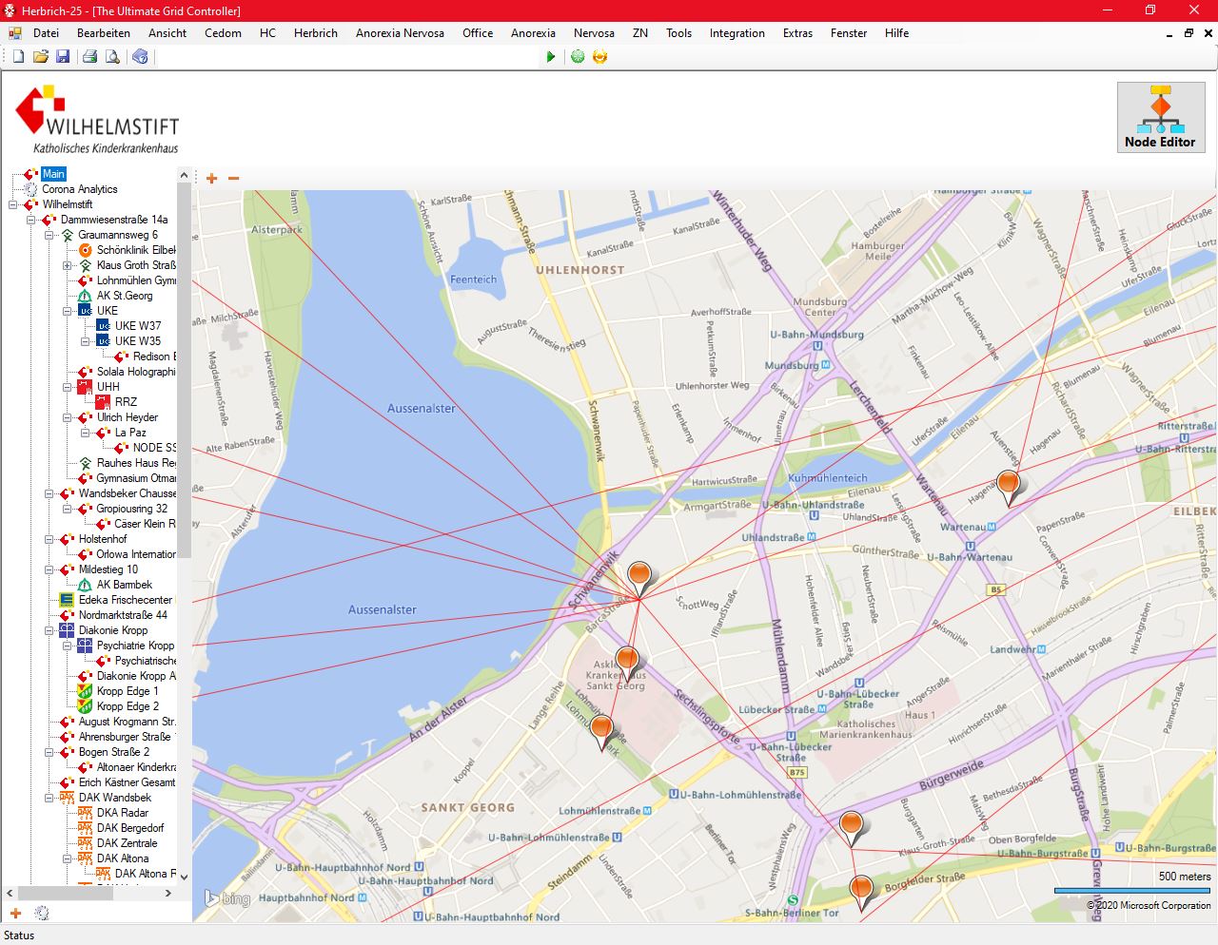
Task: Select the RRZ tree item
Action: (126, 402)
